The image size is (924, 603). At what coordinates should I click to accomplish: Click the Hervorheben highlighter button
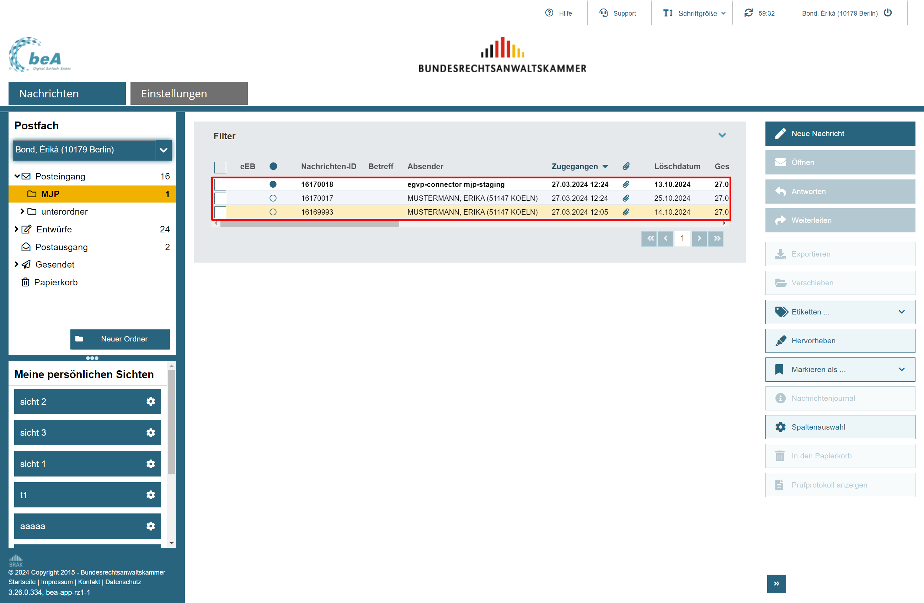point(840,341)
